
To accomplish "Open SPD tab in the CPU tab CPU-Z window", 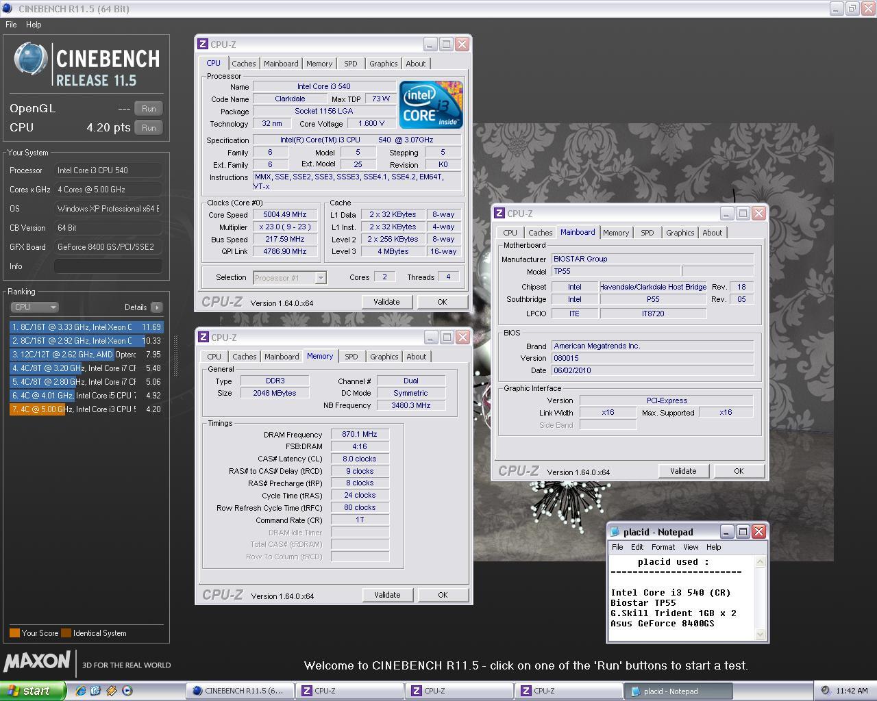I will pyautogui.click(x=351, y=64).
